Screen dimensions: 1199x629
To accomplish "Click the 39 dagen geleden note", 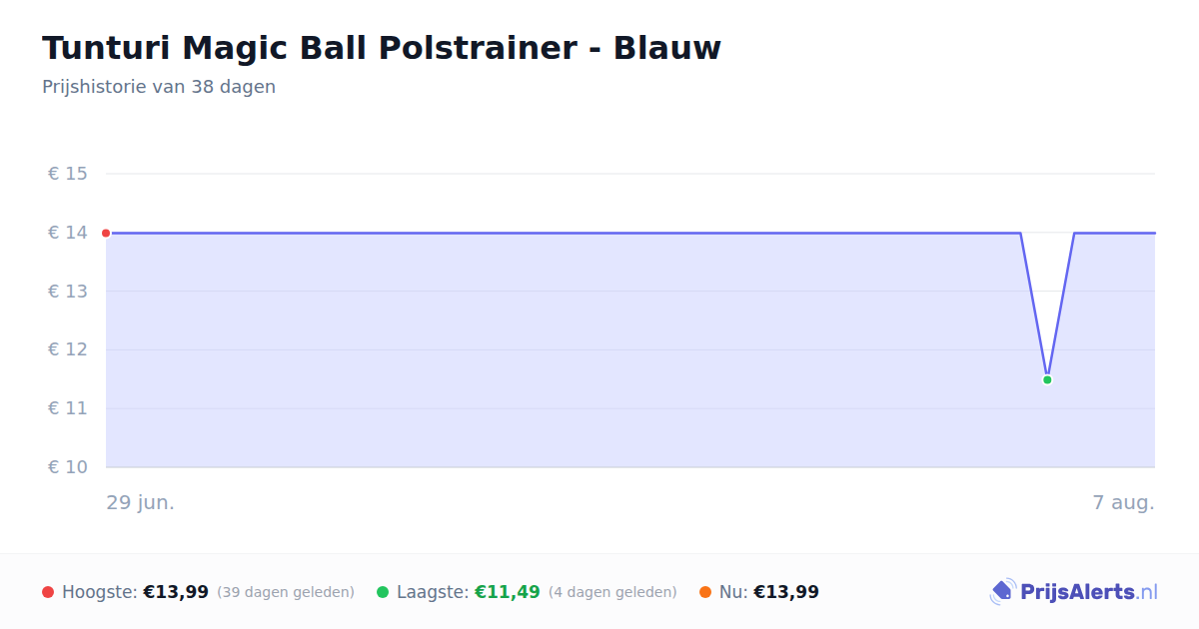I will (x=286, y=592).
